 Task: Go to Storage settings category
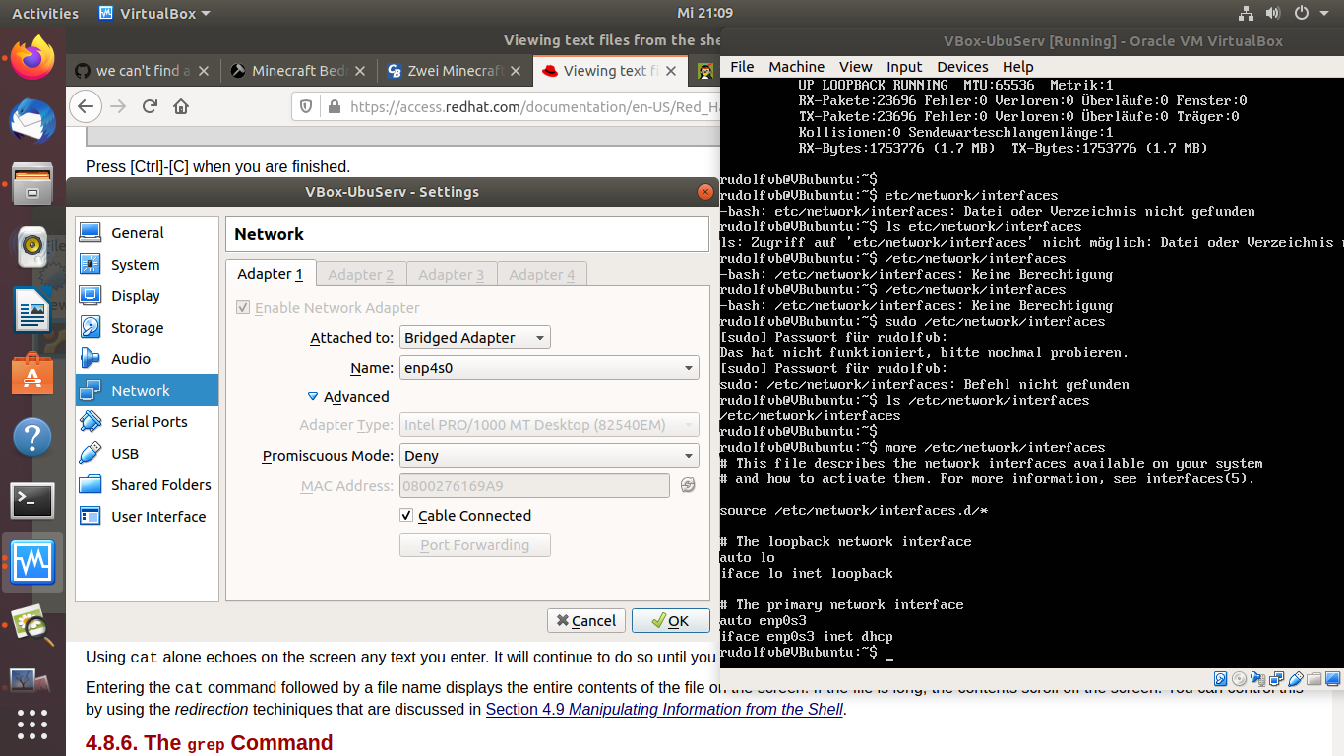pyautogui.click(x=147, y=328)
